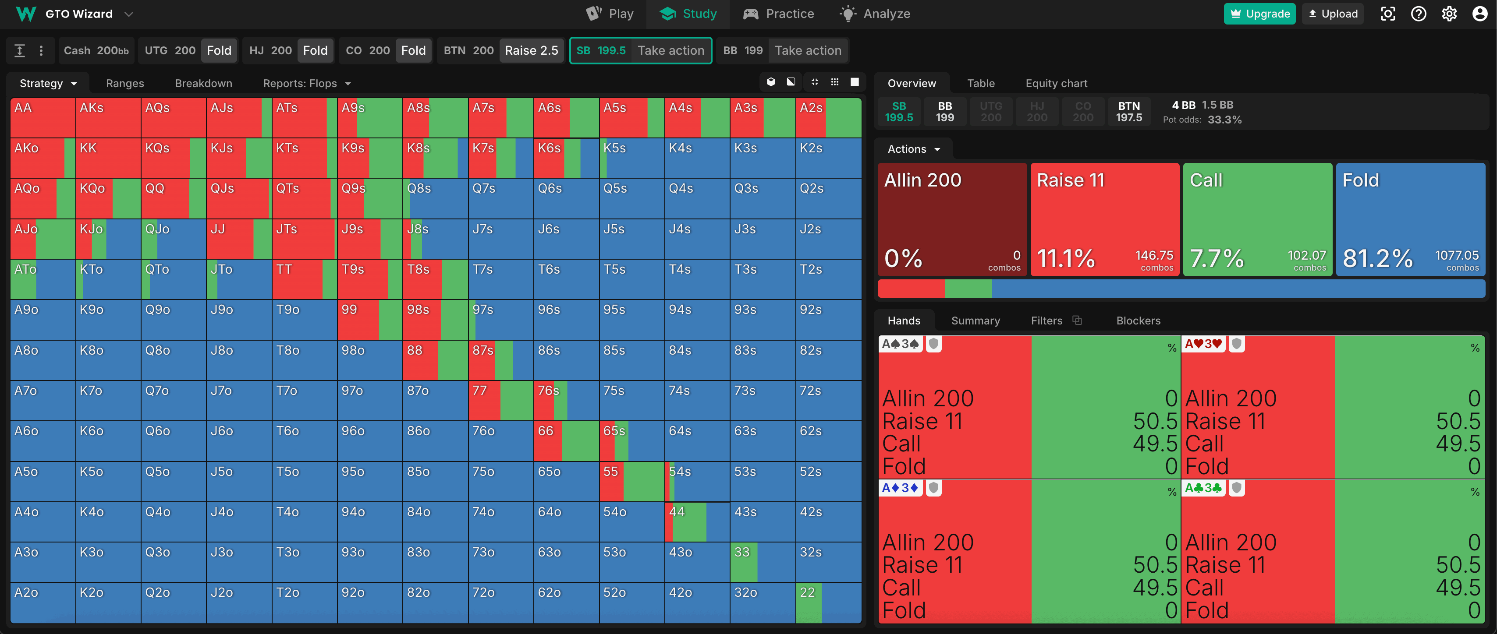Click the diagonal half-square contrast icon
The height and width of the screenshot is (634, 1497).
[791, 82]
